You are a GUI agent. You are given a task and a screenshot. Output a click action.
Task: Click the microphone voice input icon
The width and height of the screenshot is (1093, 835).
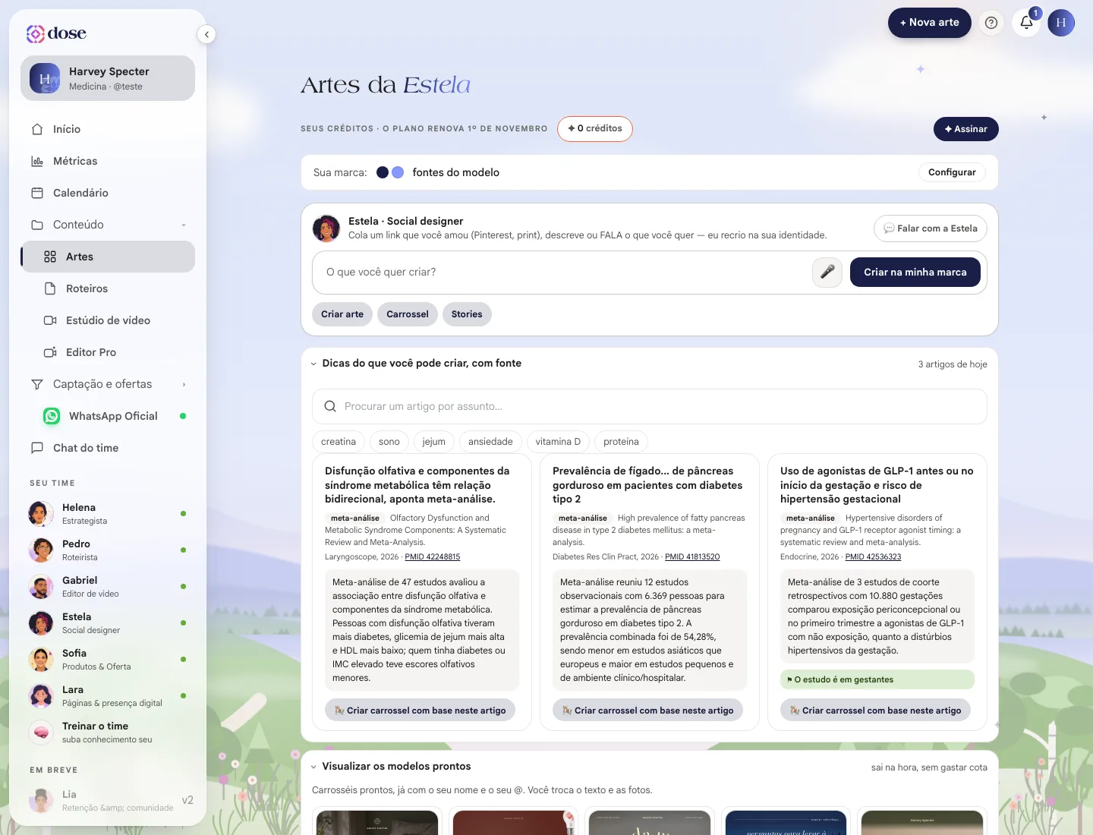(827, 272)
